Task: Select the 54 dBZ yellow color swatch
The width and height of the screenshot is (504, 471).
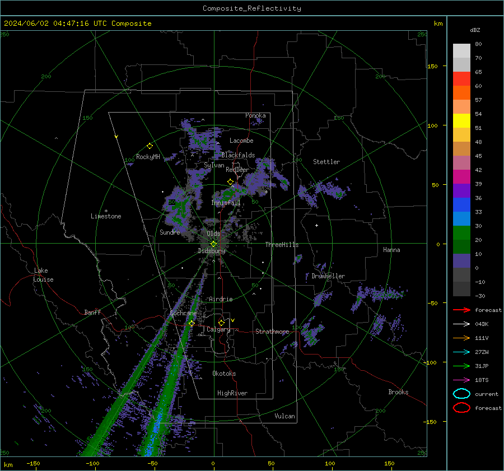Action: click(x=461, y=120)
